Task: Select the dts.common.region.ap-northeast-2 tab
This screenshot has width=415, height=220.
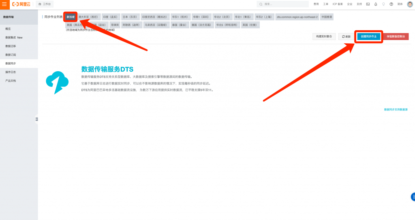Action: click(297, 17)
